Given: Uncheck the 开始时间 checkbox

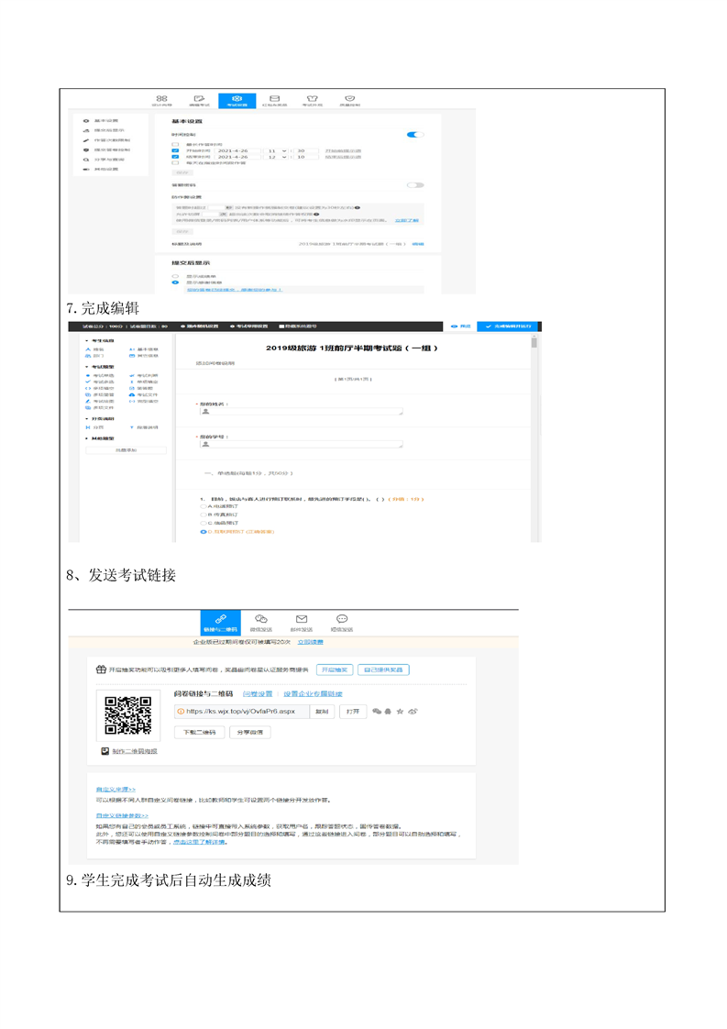Looking at the screenshot, I should [x=175, y=149].
